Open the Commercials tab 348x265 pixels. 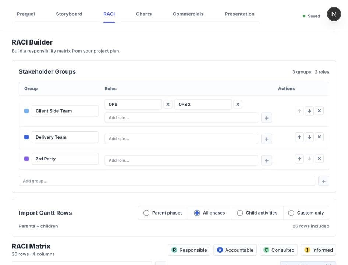[188, 14]
